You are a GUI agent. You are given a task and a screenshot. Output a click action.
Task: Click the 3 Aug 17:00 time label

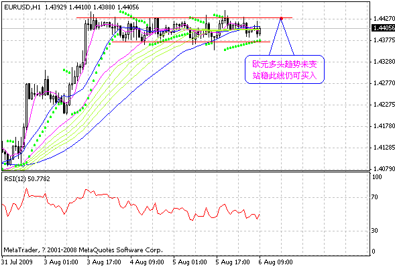[104, 262]
